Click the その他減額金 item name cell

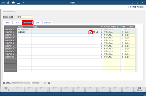[24, 29]
